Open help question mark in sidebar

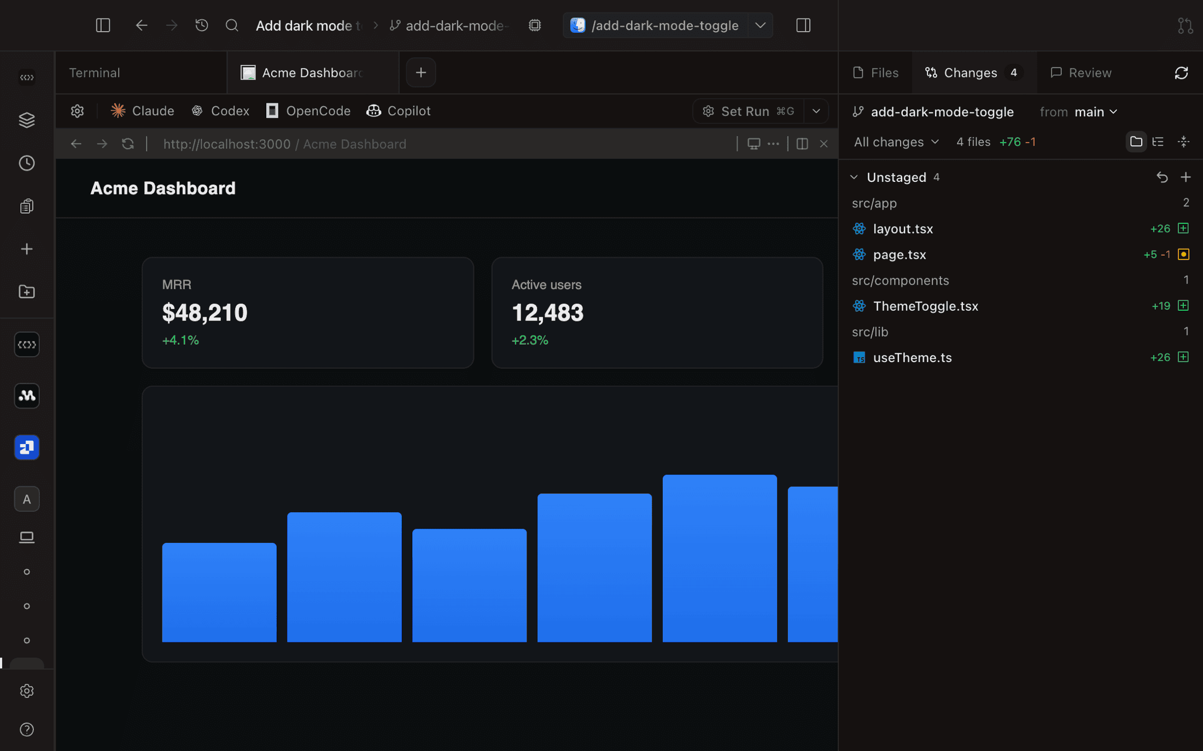[x=27, y=730]
